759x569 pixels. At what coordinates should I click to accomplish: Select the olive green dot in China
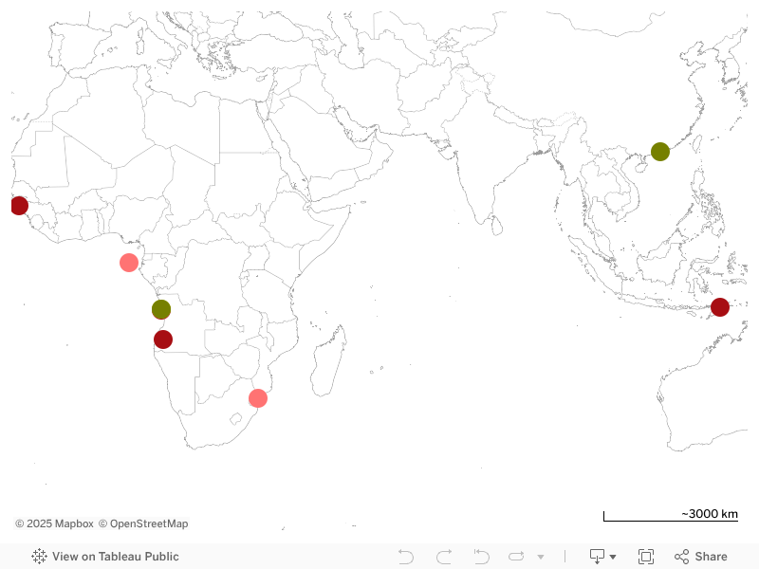(660, 152)
